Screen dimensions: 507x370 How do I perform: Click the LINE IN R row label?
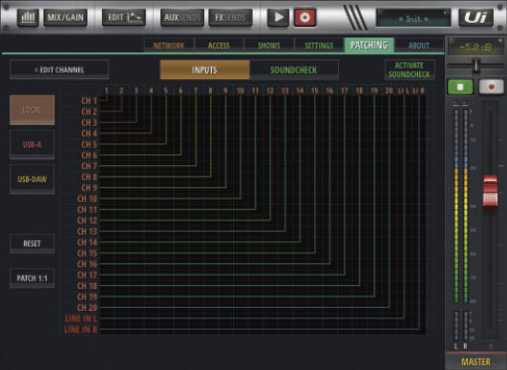[81, 330]
